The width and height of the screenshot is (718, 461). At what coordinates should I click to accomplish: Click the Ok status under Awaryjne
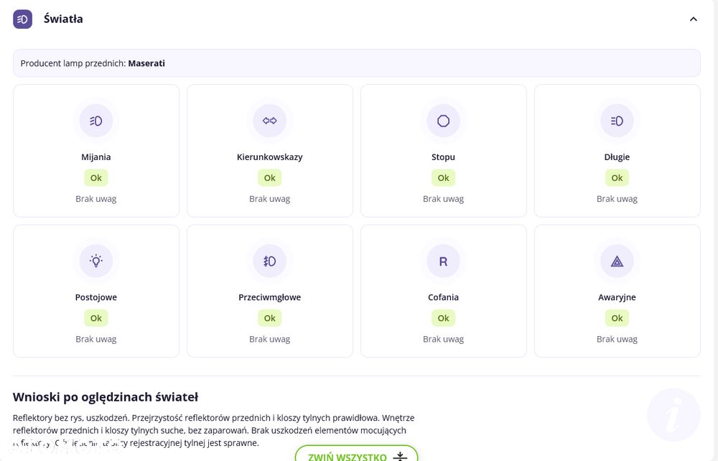pos(617,317)
